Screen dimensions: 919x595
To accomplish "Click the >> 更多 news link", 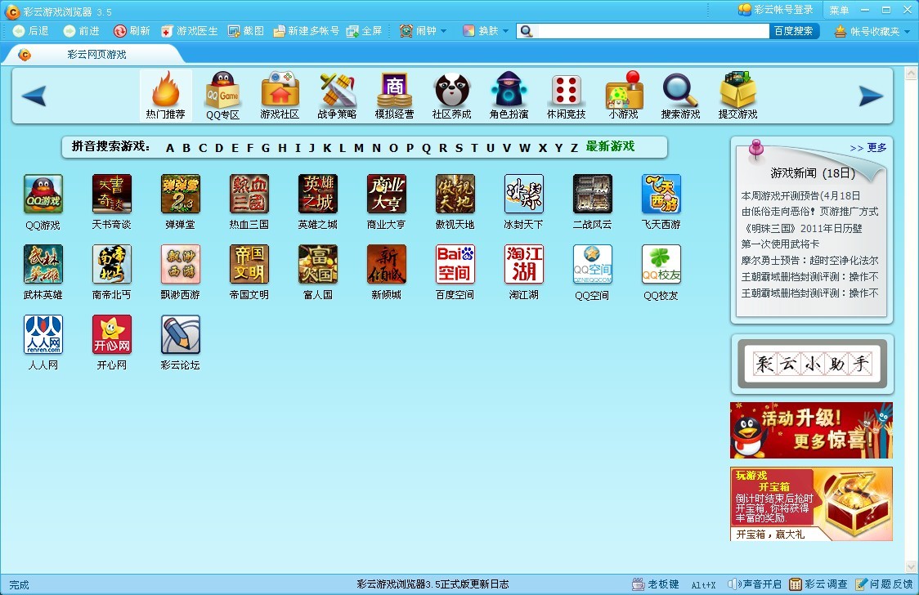I will pos(868,148).
